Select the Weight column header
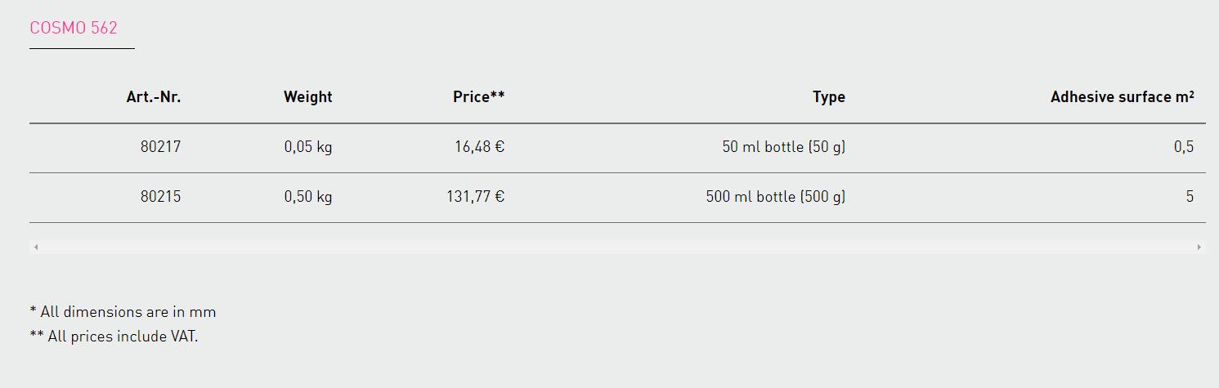The image size is (1219, 388). [308, 96]
